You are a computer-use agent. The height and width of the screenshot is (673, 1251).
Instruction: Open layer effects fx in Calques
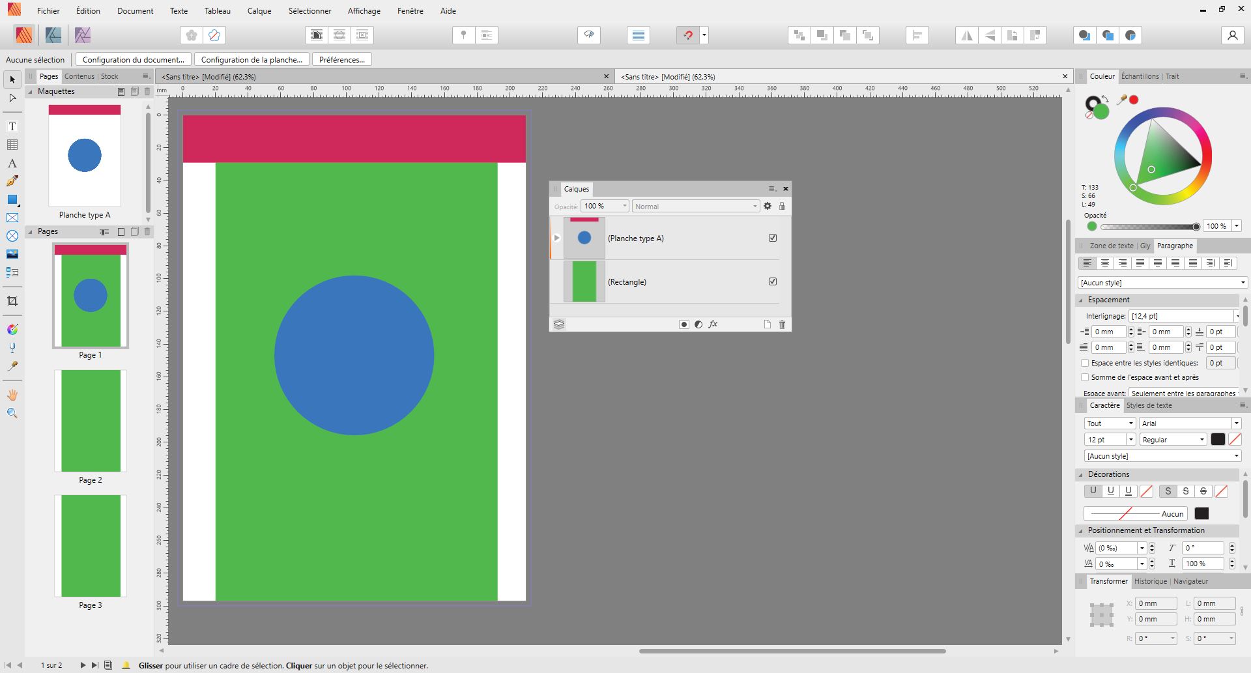713,324
